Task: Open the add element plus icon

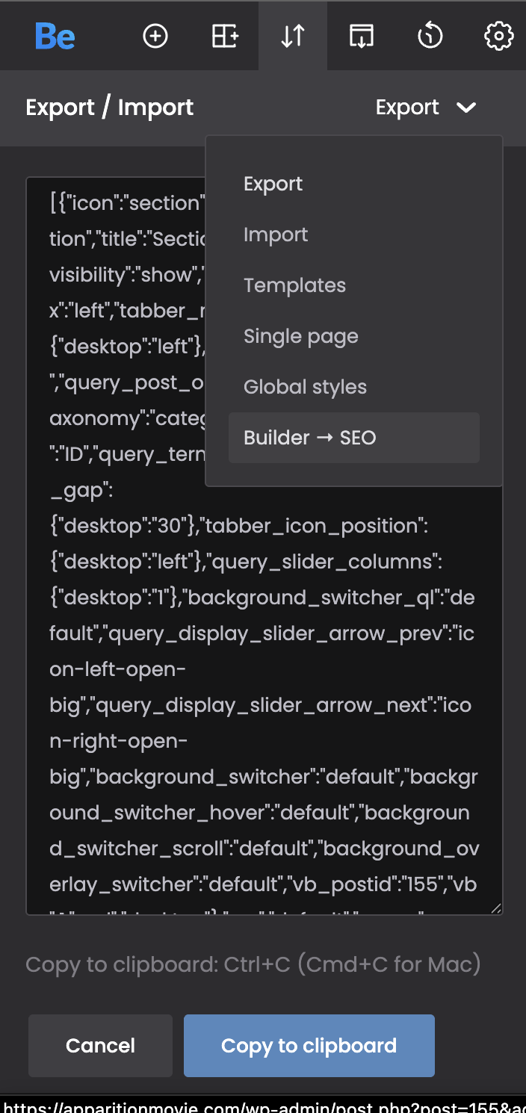Action: [155, 36]
